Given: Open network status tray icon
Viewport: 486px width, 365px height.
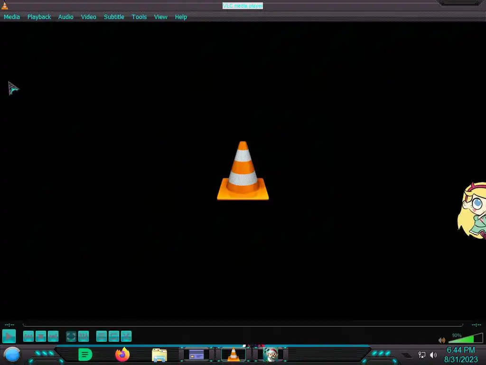Looking at the screenshot, I should click(422, 355).
